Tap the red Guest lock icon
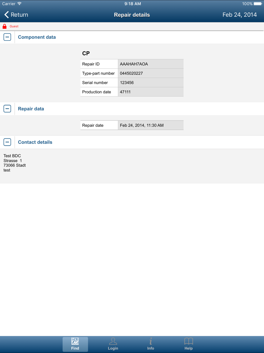Screen dimensions: 264x353 [x=4, y=26]
